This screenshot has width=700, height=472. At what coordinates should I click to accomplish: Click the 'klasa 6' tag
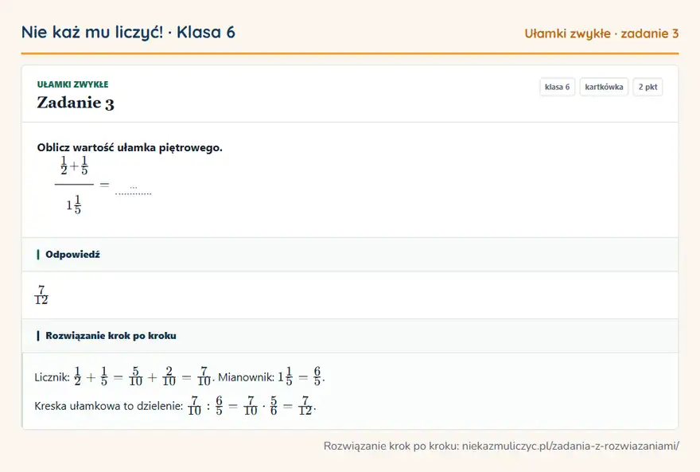pos(557,87)
